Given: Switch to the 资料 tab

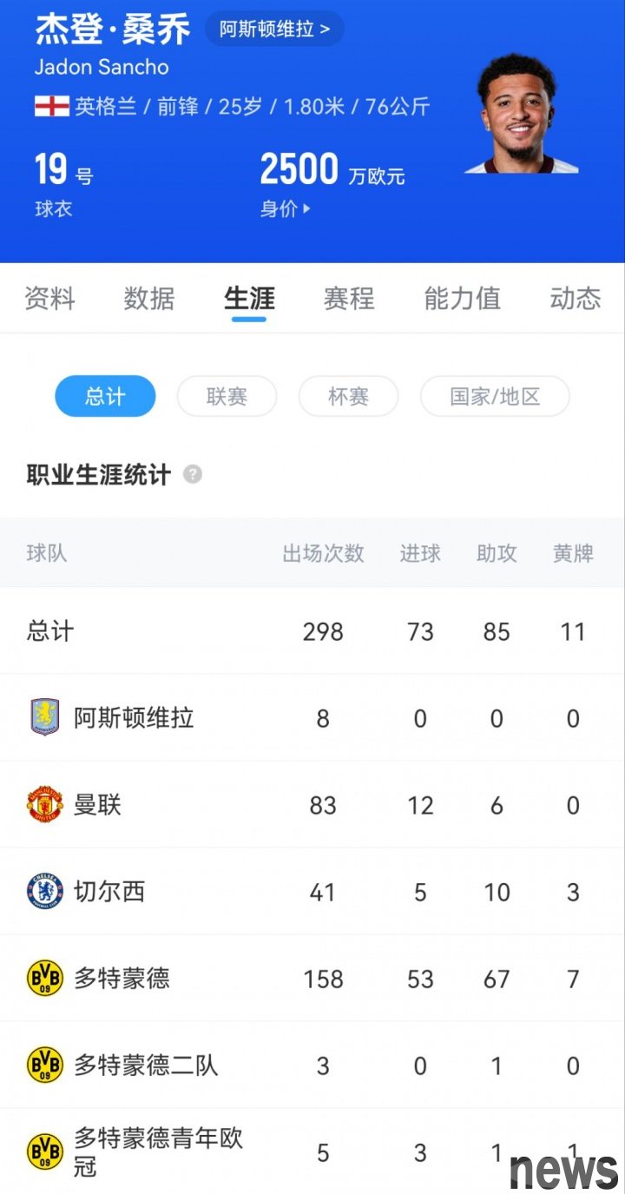Looking at the screenshot, I should [x=49, y=299].
